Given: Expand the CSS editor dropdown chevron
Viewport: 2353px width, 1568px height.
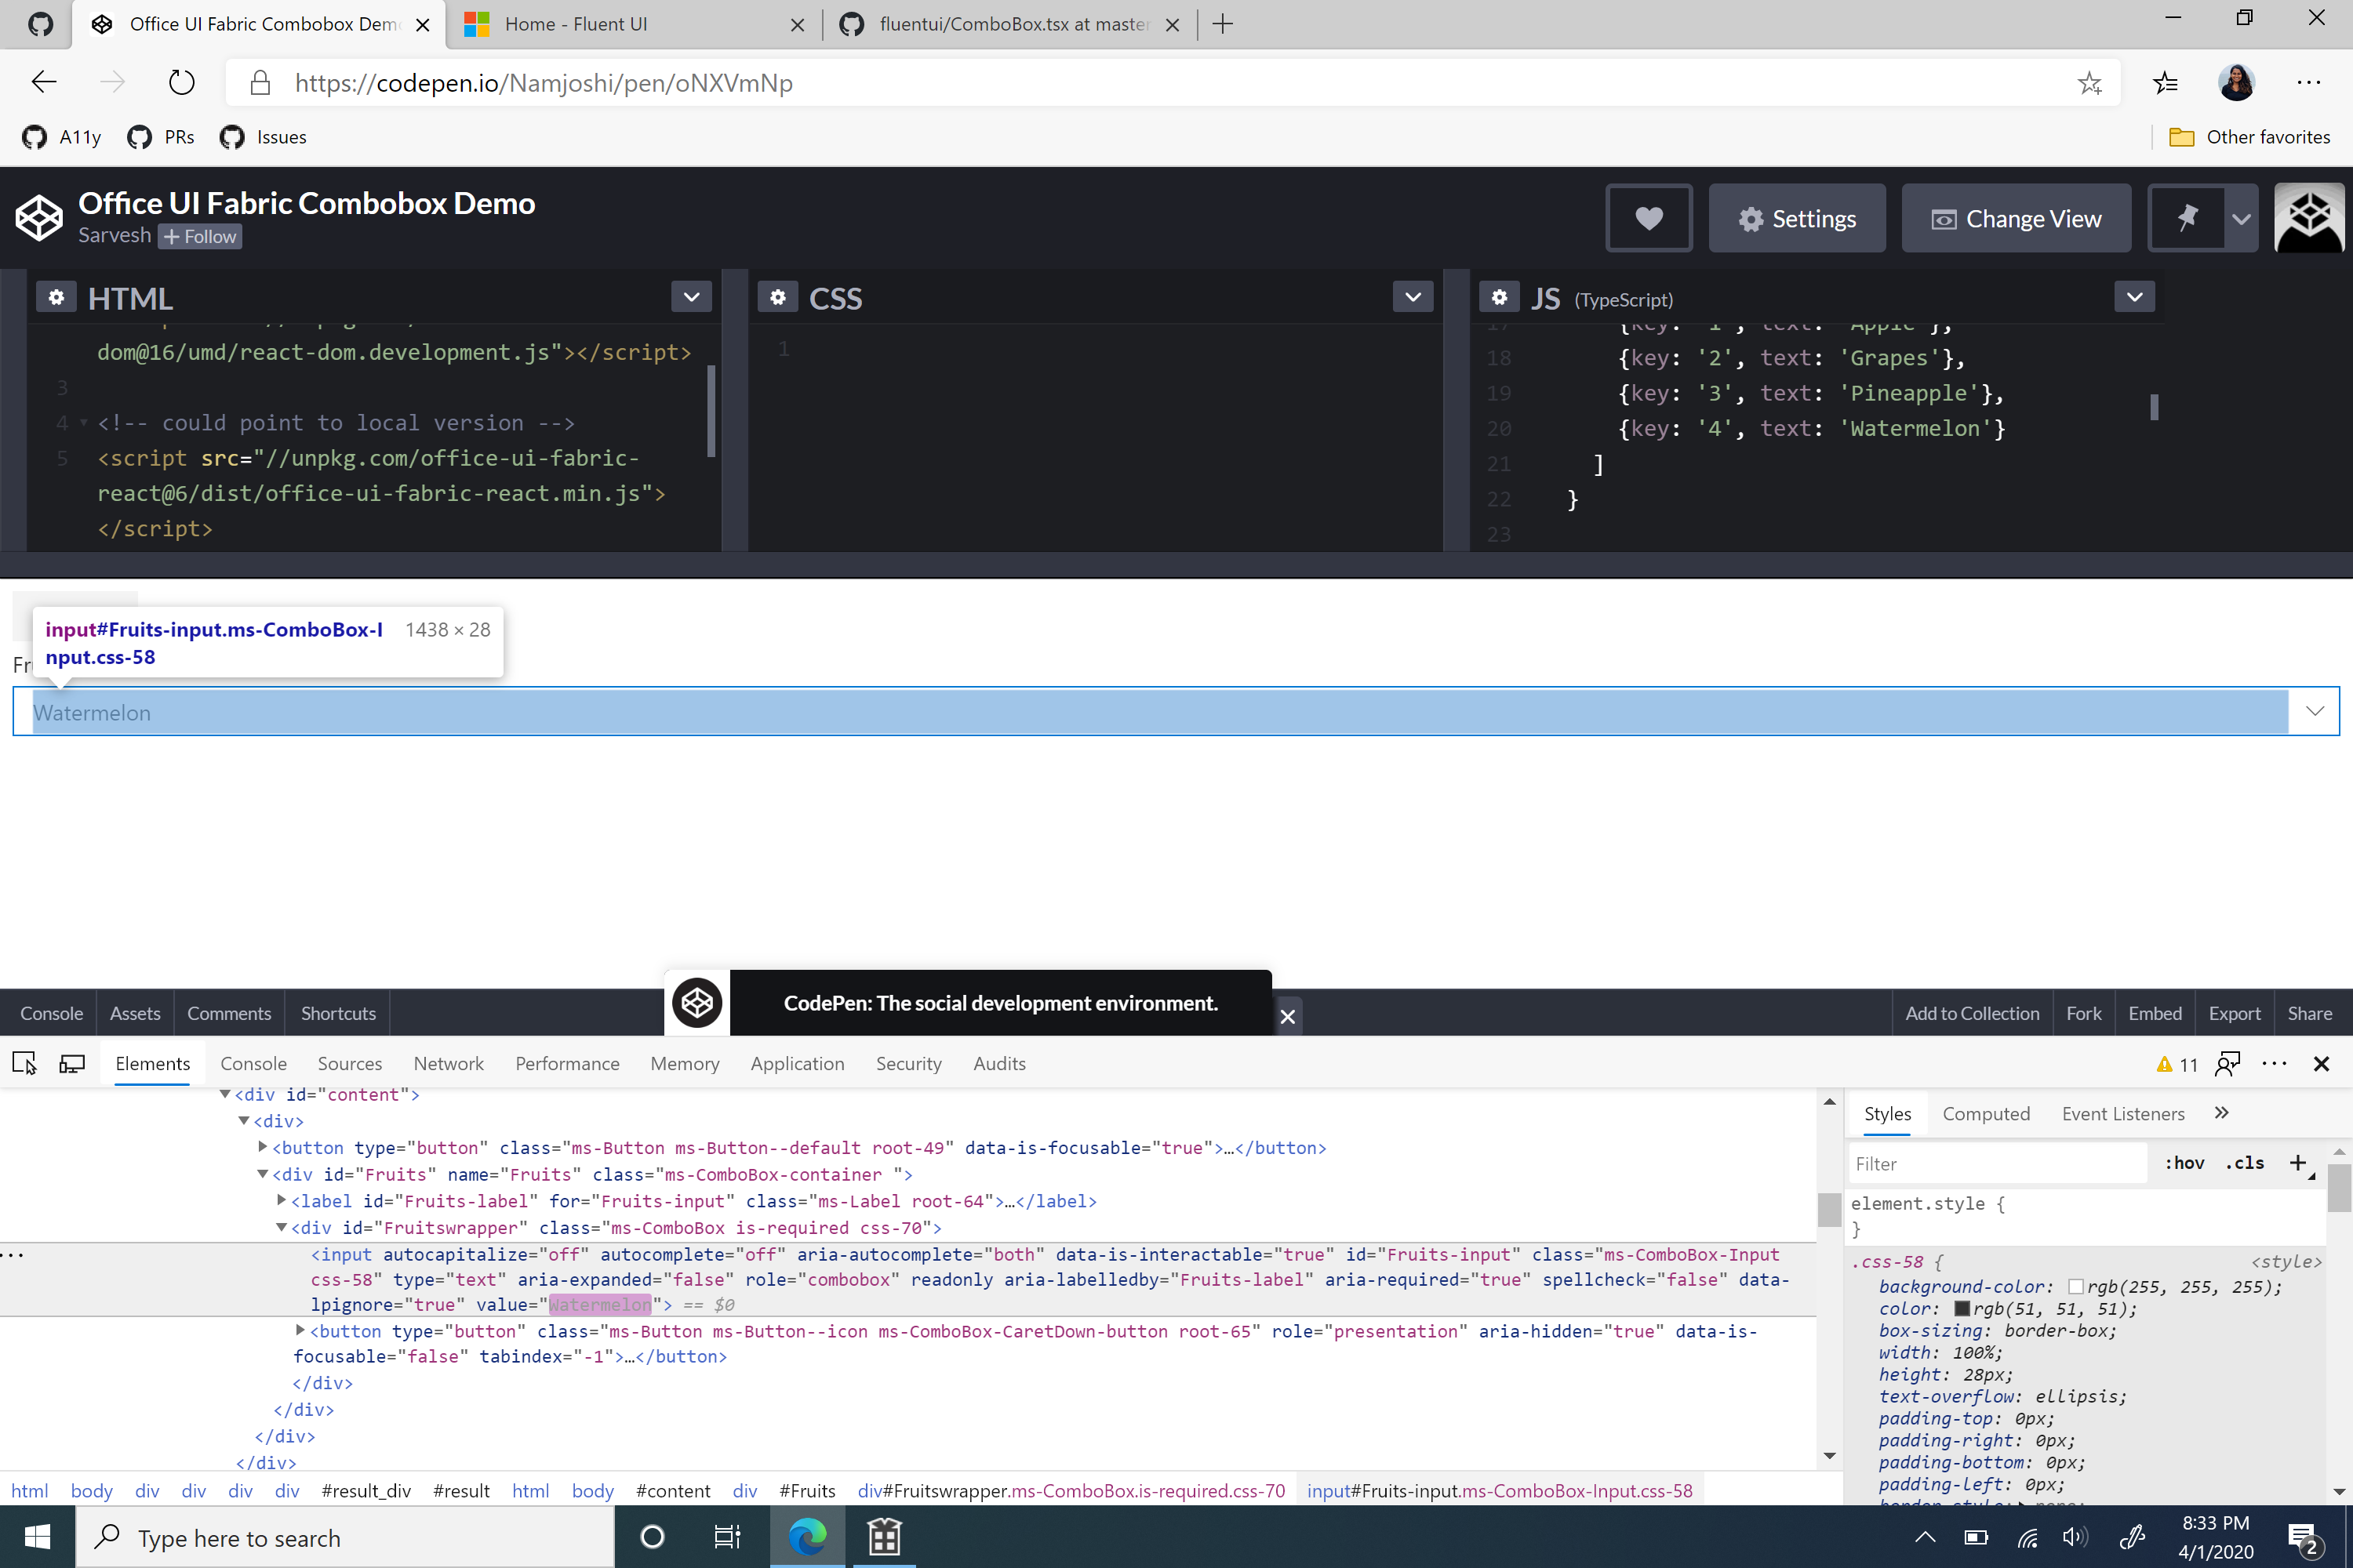Looking at the screenshot, I should tap(1413, 297).
